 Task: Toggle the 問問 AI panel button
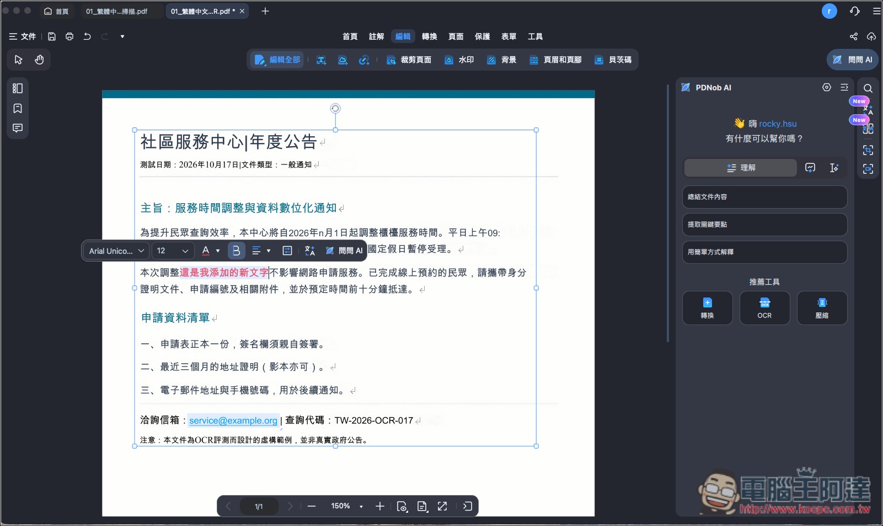coord(853,60)
